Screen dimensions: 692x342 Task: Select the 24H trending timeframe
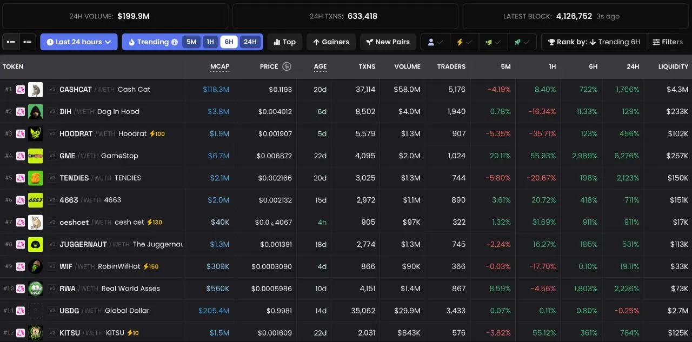[250, 42]
